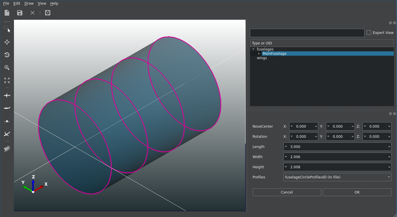Click the fit-all expand arrows icon

click(x=7, y=80)
